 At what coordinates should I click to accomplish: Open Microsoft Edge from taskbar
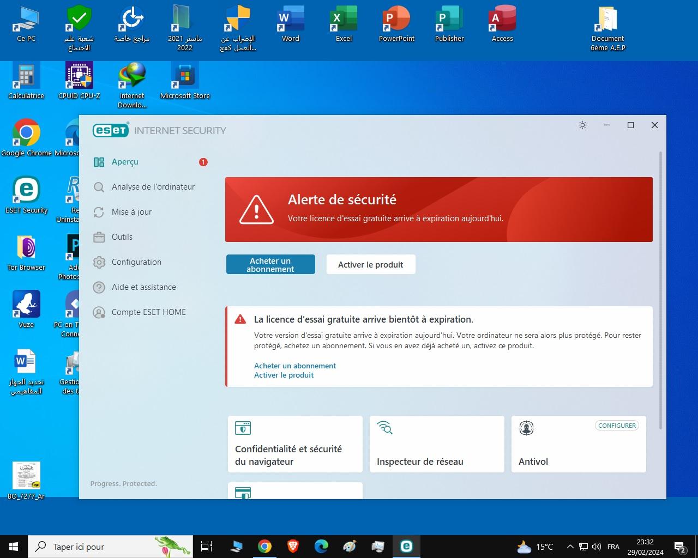point(321,547)
